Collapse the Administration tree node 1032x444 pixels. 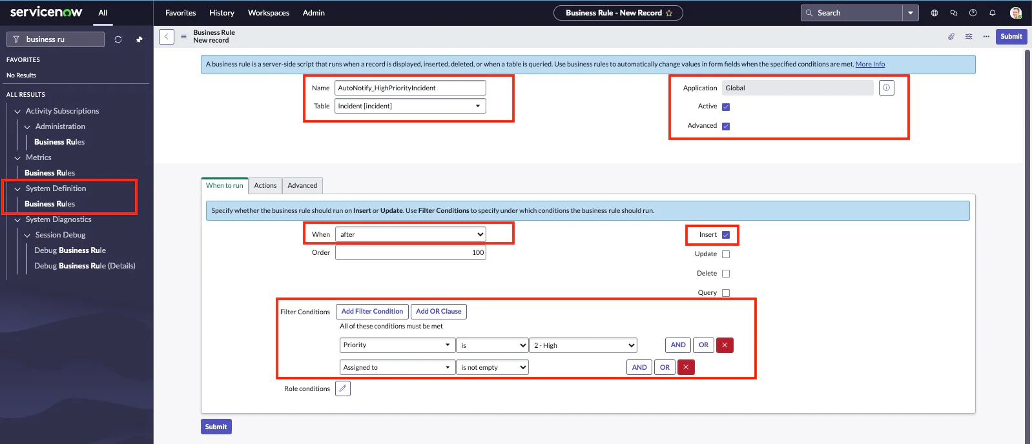click(27, 127)
